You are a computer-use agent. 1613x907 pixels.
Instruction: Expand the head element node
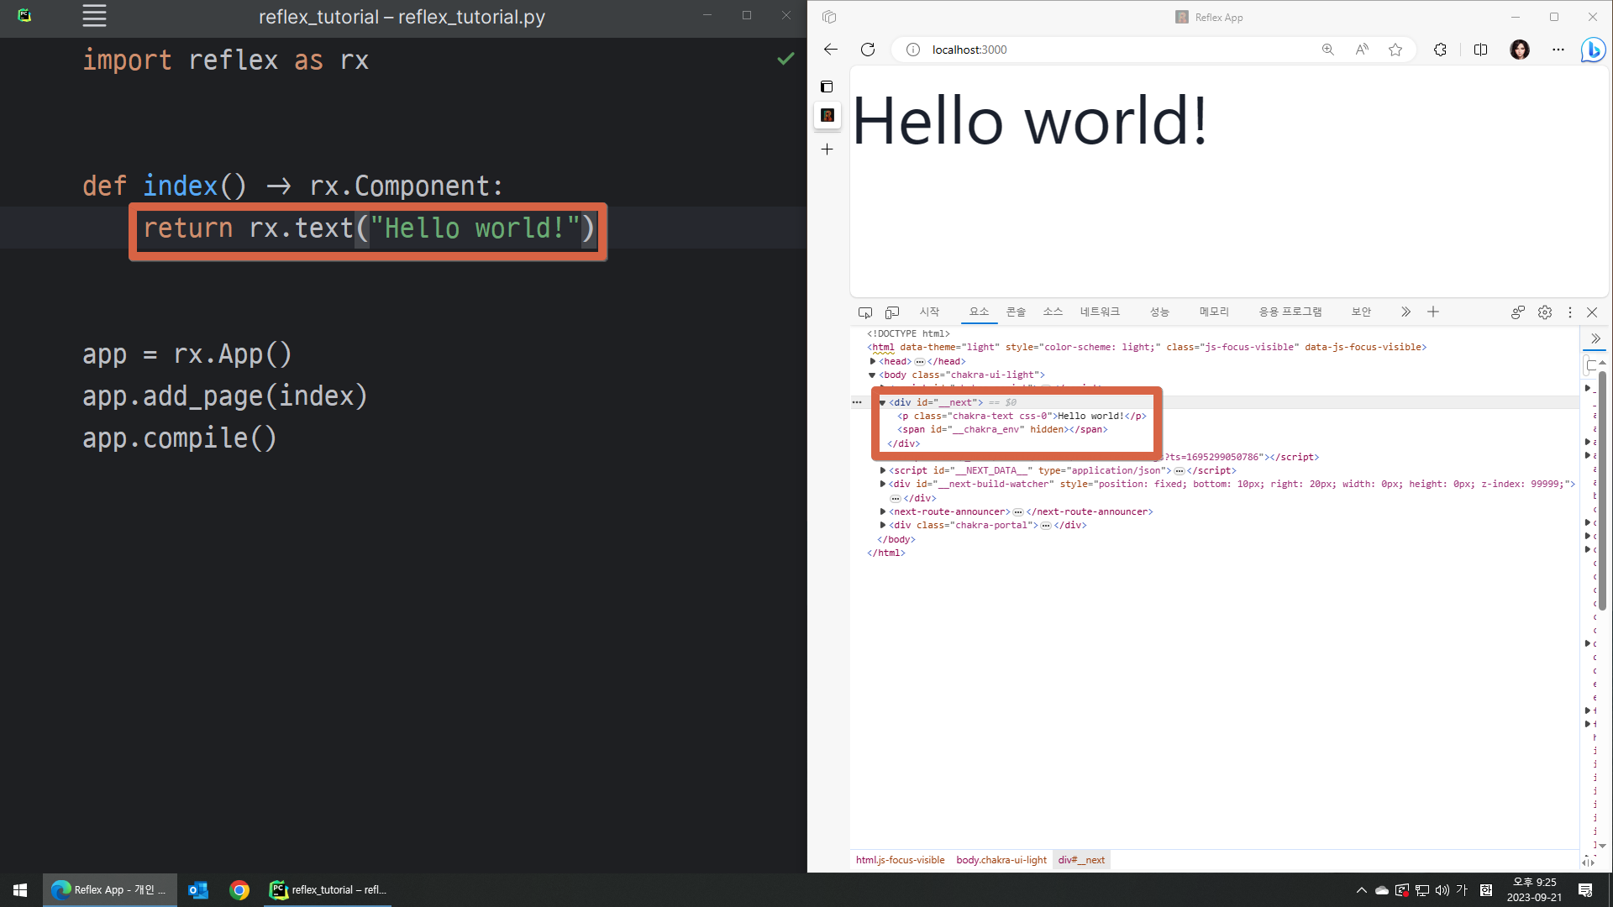point(873,361)
